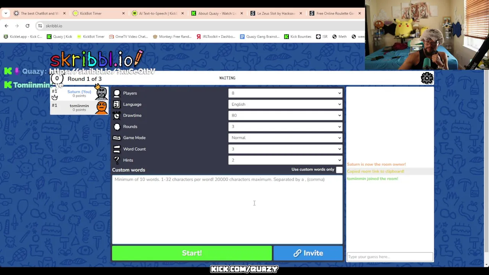Switch to Free Online Roulette tab
The height and width of the screenshot is (275, 489).
pos(335,13)
